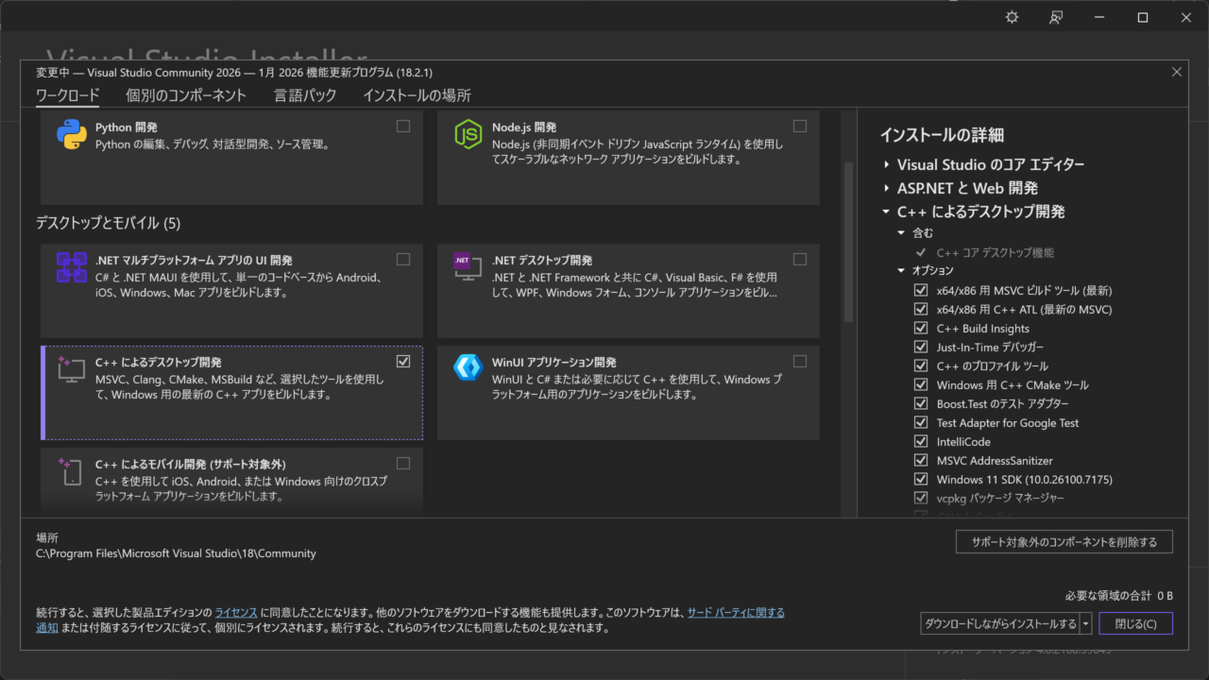This screenshot has width=1209, height=680.
Task: Click the Python 開発 workload icon
Action: point(72,135)
